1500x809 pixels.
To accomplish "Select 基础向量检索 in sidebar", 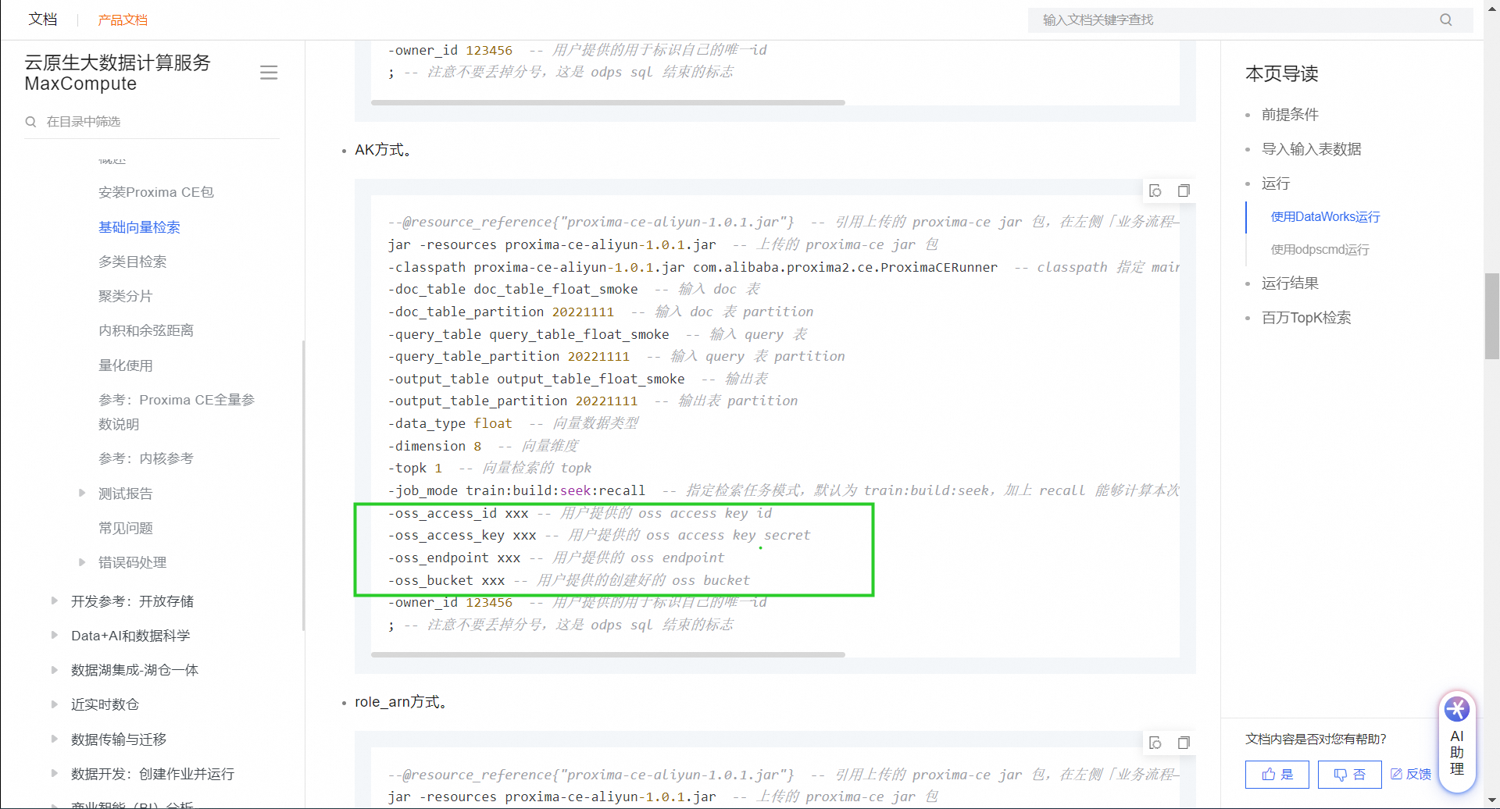I will coord(139,227).
